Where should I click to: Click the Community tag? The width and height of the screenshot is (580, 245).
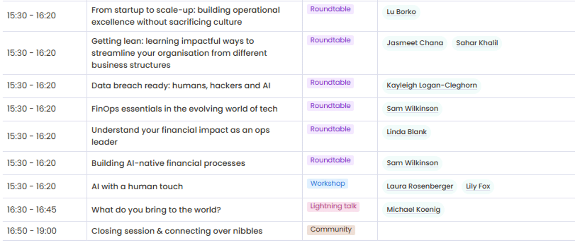(331, 229)
